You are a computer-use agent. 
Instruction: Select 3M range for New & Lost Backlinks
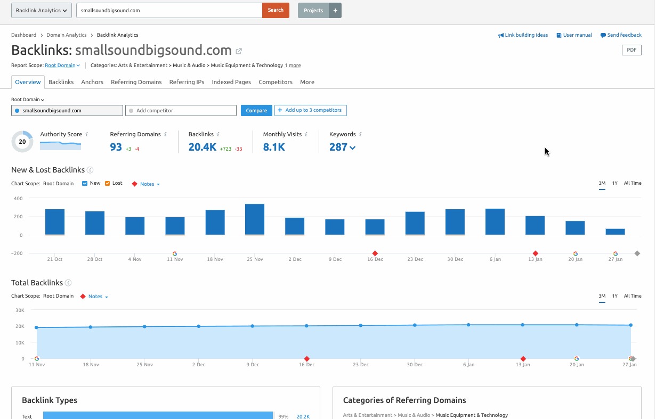(x=602, y=184)
